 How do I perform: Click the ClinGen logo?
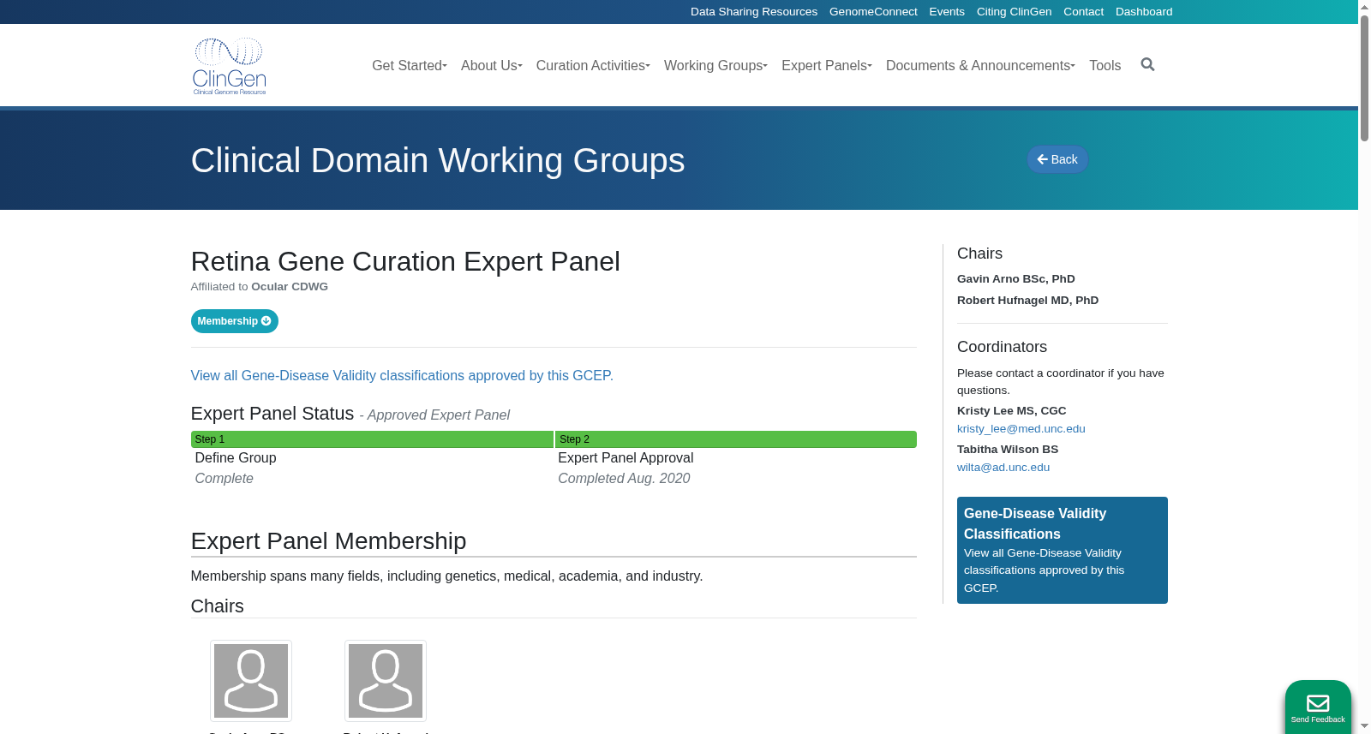pos(230,66)
